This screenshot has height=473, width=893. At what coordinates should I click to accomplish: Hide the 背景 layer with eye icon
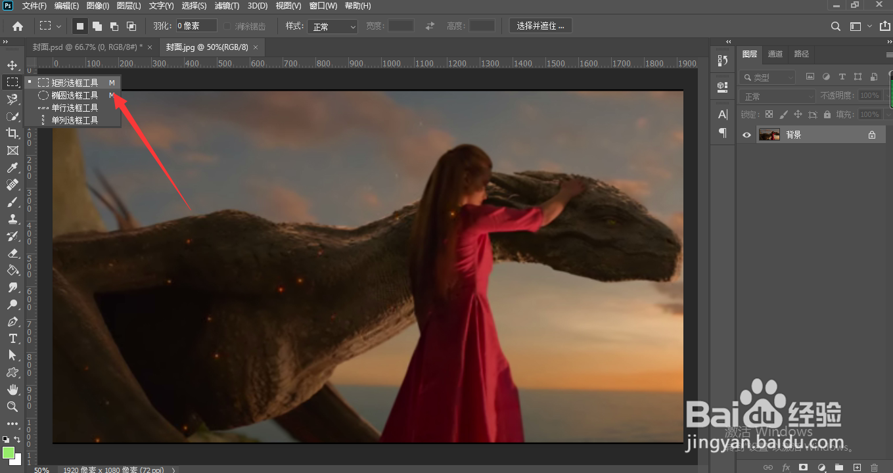tap(746, 135)
